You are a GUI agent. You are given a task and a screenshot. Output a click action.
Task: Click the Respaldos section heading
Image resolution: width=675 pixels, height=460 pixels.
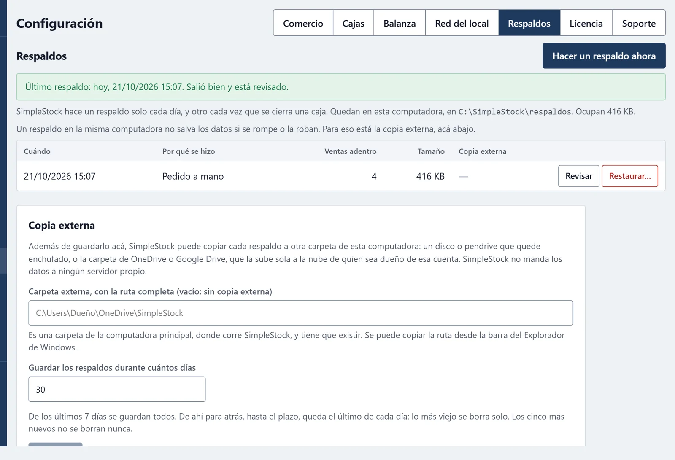tap(41, 56)
